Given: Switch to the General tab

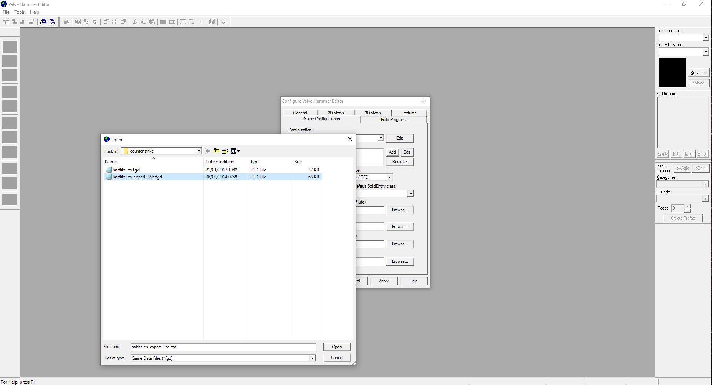Looking at the screenshot, I should pyautogui.click(x=300, y=113).
